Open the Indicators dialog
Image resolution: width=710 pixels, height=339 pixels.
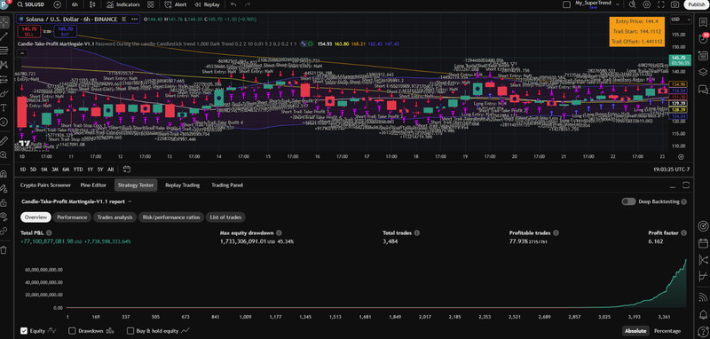[x=122, y=4]
